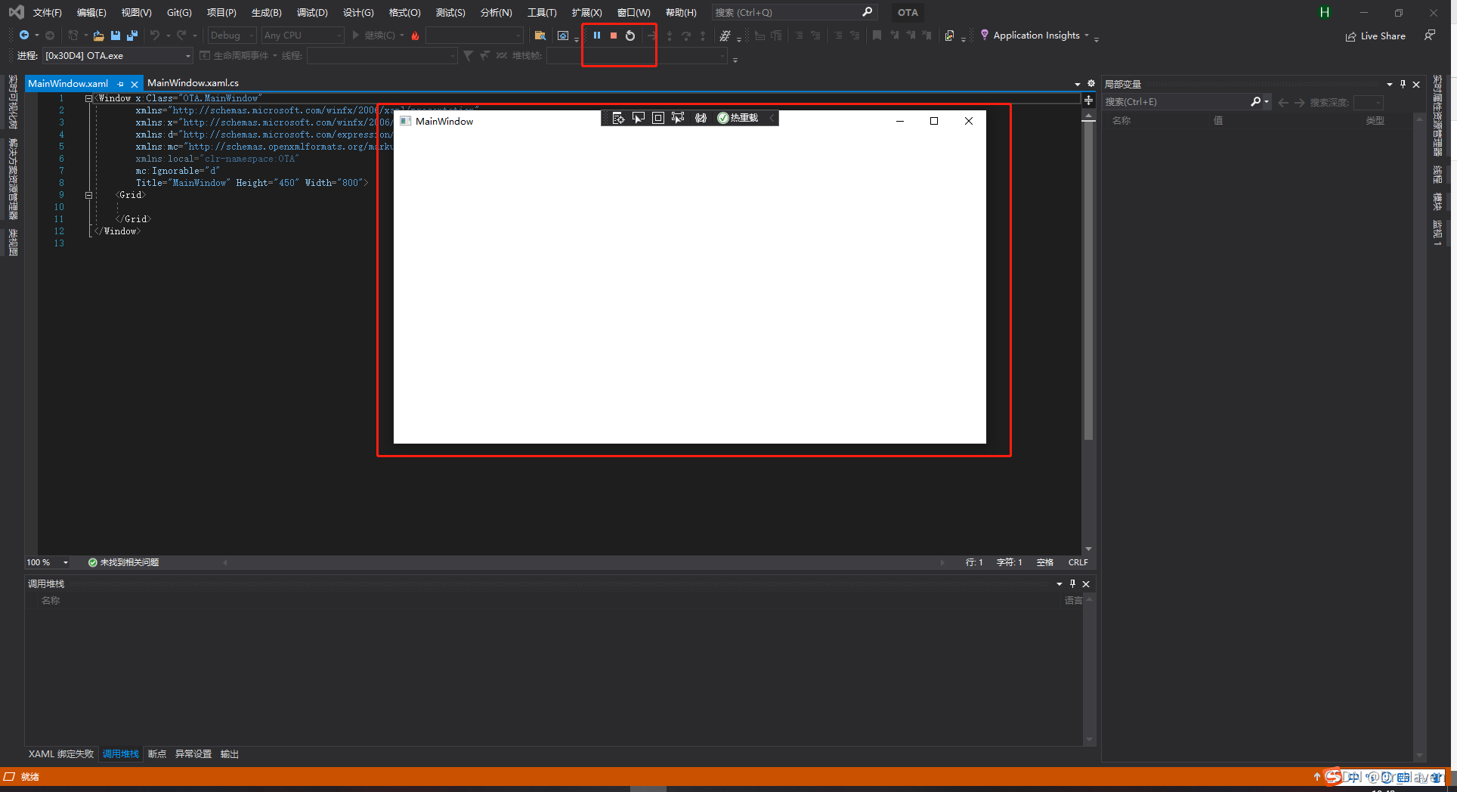Enable select element cursor tool in app toolbar

point(639,118)
